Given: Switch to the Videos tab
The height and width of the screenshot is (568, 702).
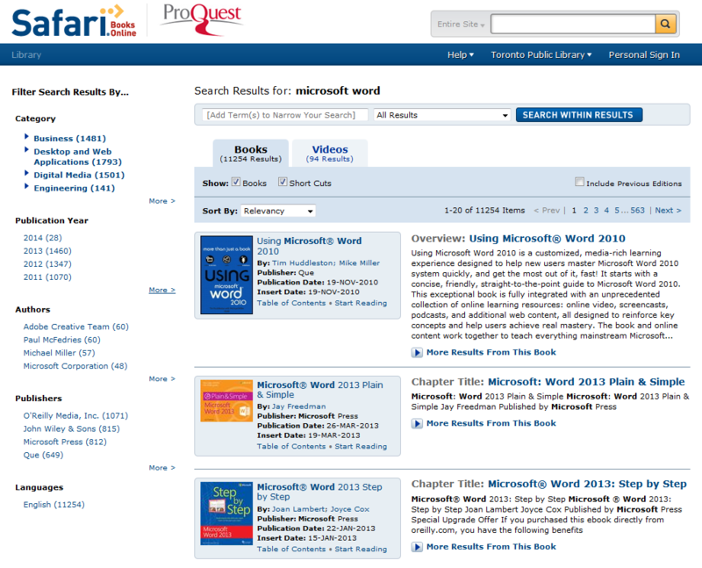Looking at the screenshot, I should click(329, 153).
